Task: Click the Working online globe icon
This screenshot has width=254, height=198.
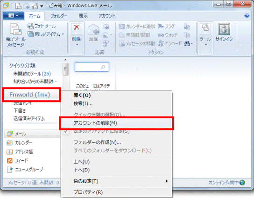Action: pos(242,183)
